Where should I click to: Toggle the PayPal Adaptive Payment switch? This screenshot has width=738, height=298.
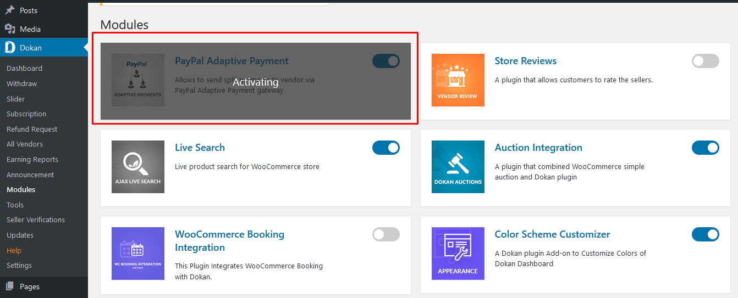(386, 61)
